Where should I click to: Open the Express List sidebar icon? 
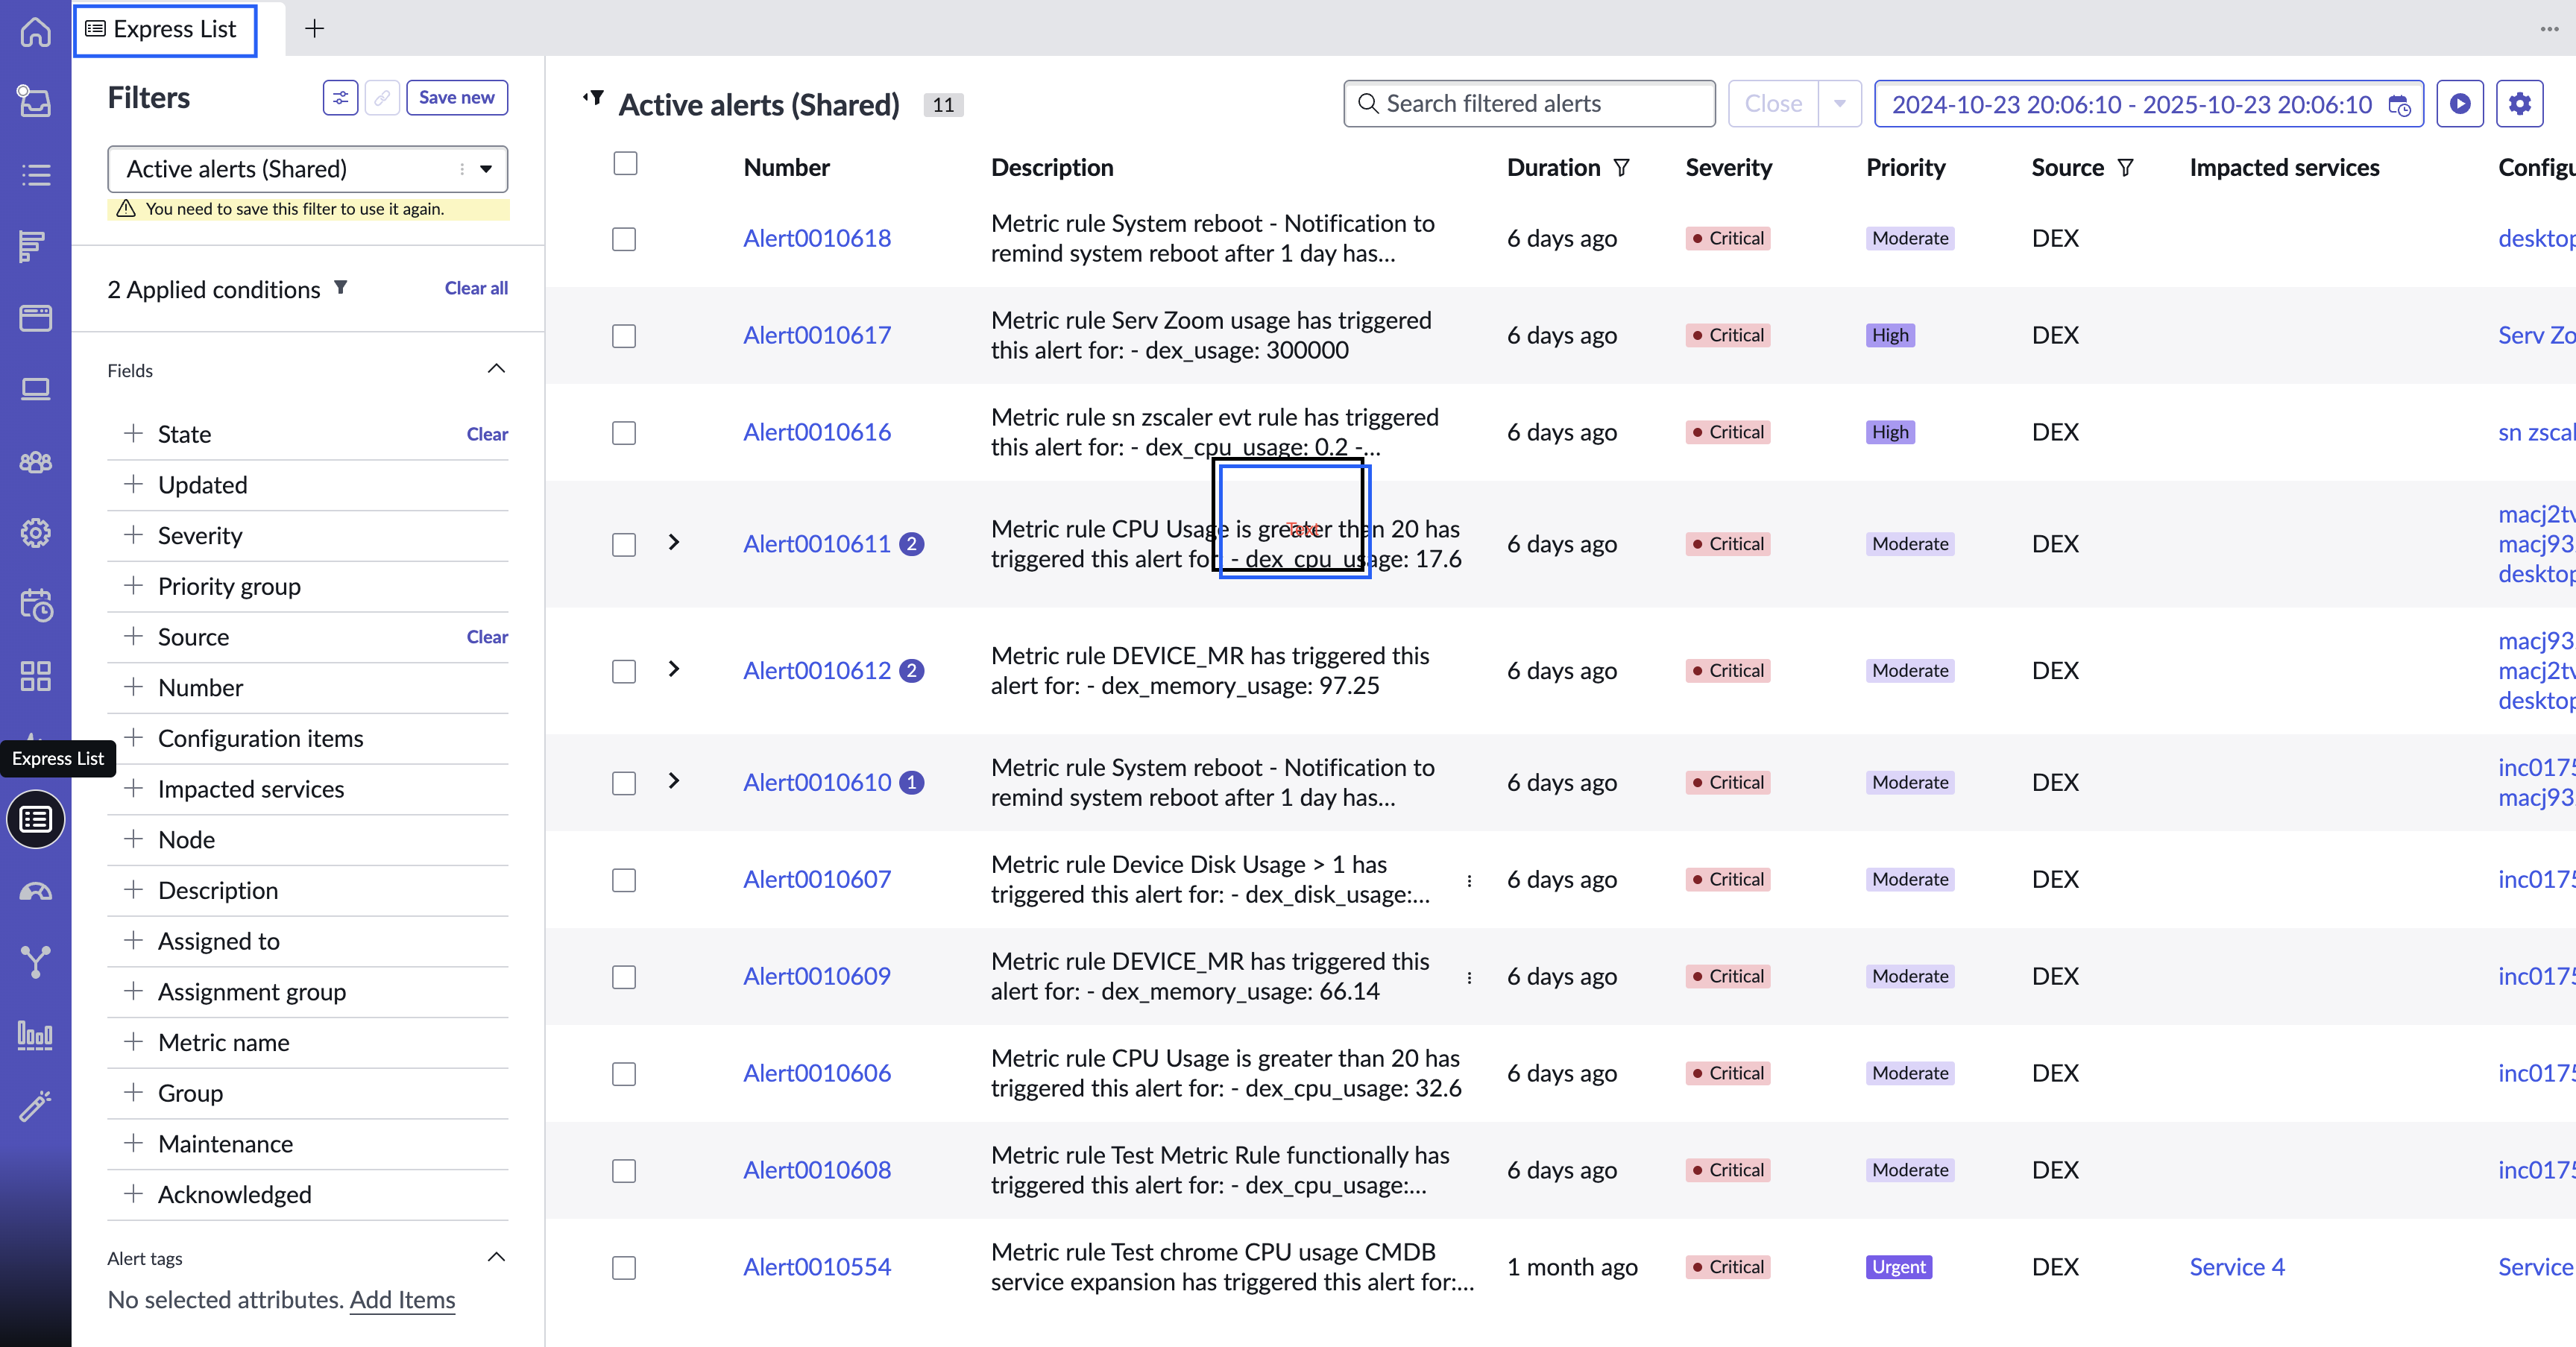point(35,820)
